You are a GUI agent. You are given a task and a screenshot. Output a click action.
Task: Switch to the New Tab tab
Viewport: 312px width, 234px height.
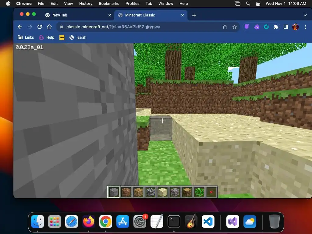(x=78, y=15)
